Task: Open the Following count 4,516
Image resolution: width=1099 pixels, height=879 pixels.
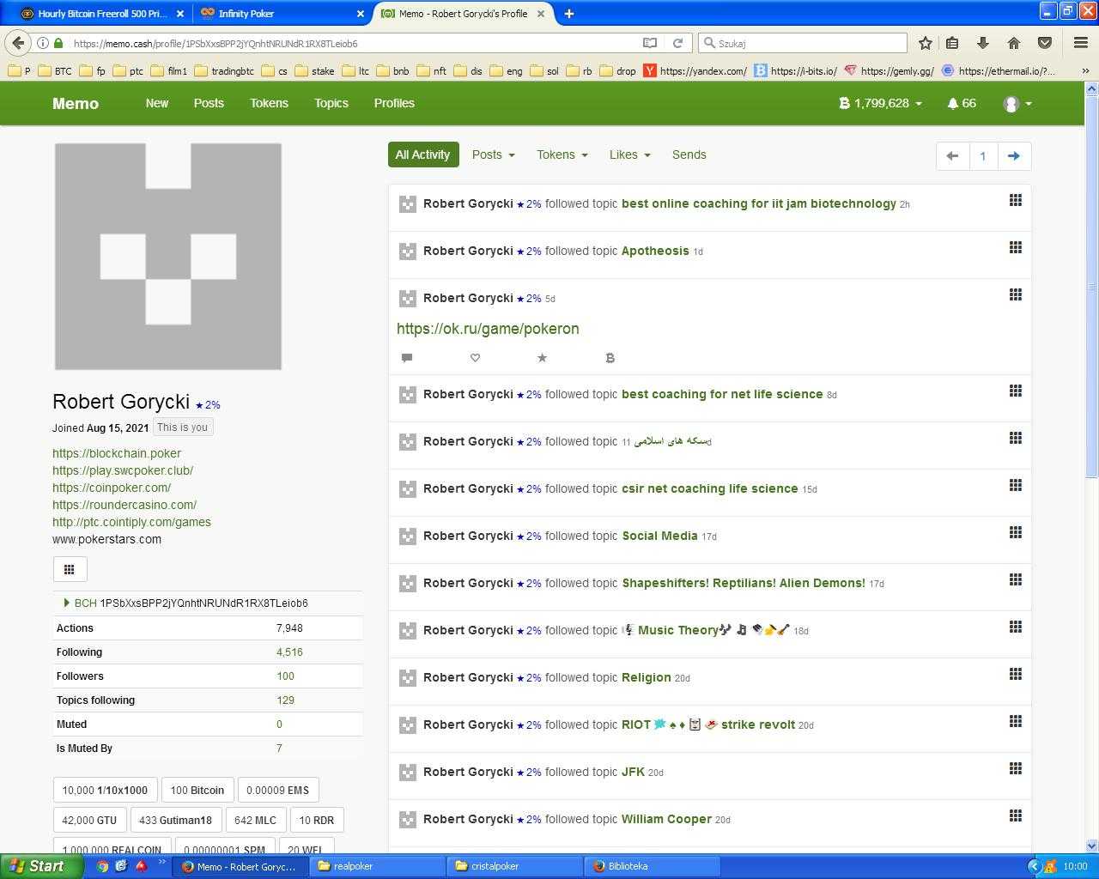Action: [289, 652]
